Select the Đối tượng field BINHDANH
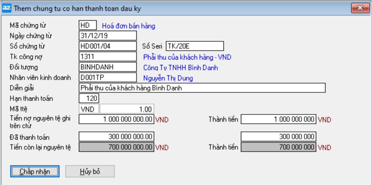372x185 pixels. click(x=107, y=67)
